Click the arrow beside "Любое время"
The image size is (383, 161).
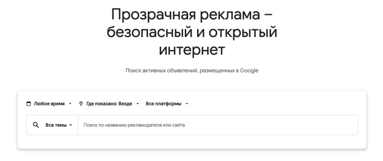click(x=70, y=104)
